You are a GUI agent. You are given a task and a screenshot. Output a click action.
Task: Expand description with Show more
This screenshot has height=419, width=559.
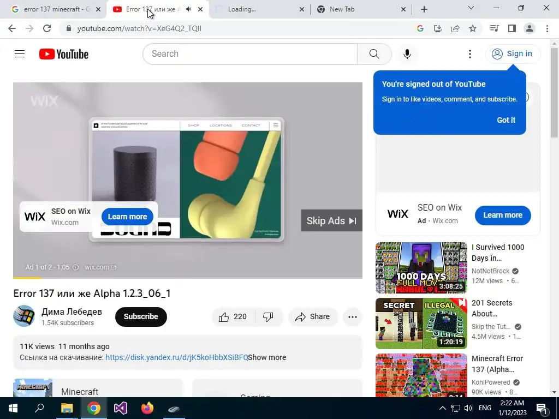click(267, 357)
